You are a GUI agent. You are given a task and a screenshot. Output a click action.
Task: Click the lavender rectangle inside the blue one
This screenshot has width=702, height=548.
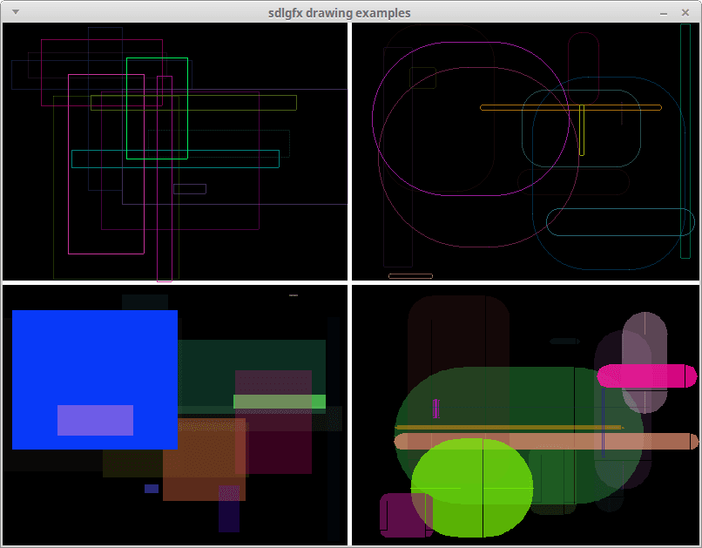pos(95,420)
